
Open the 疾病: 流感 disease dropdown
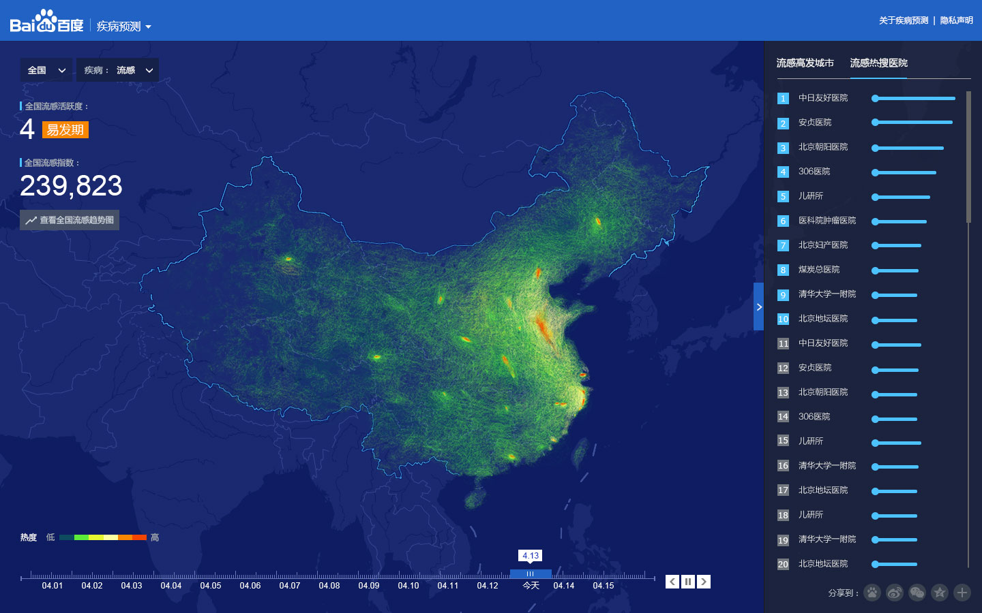118,70
